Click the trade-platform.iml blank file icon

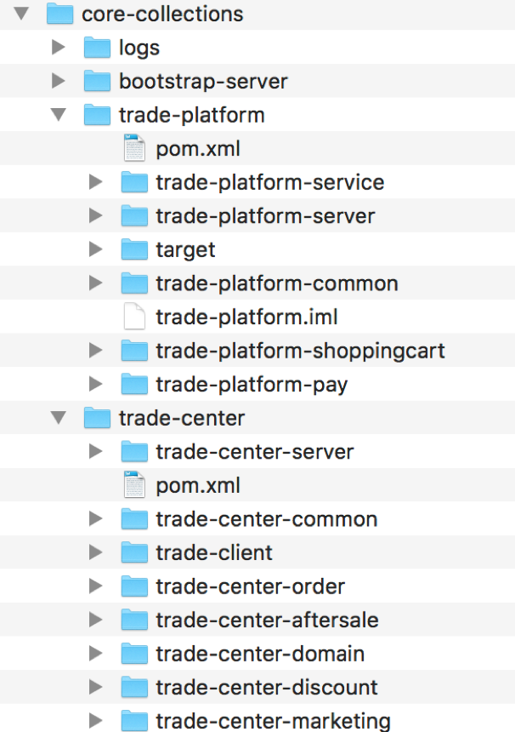(x=134, y=316)
